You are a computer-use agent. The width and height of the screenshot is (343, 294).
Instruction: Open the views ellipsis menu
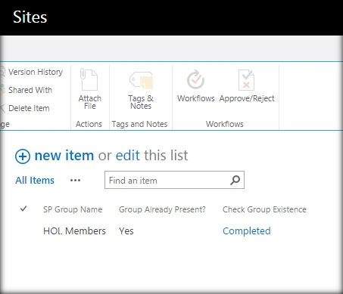click(75, 181)
